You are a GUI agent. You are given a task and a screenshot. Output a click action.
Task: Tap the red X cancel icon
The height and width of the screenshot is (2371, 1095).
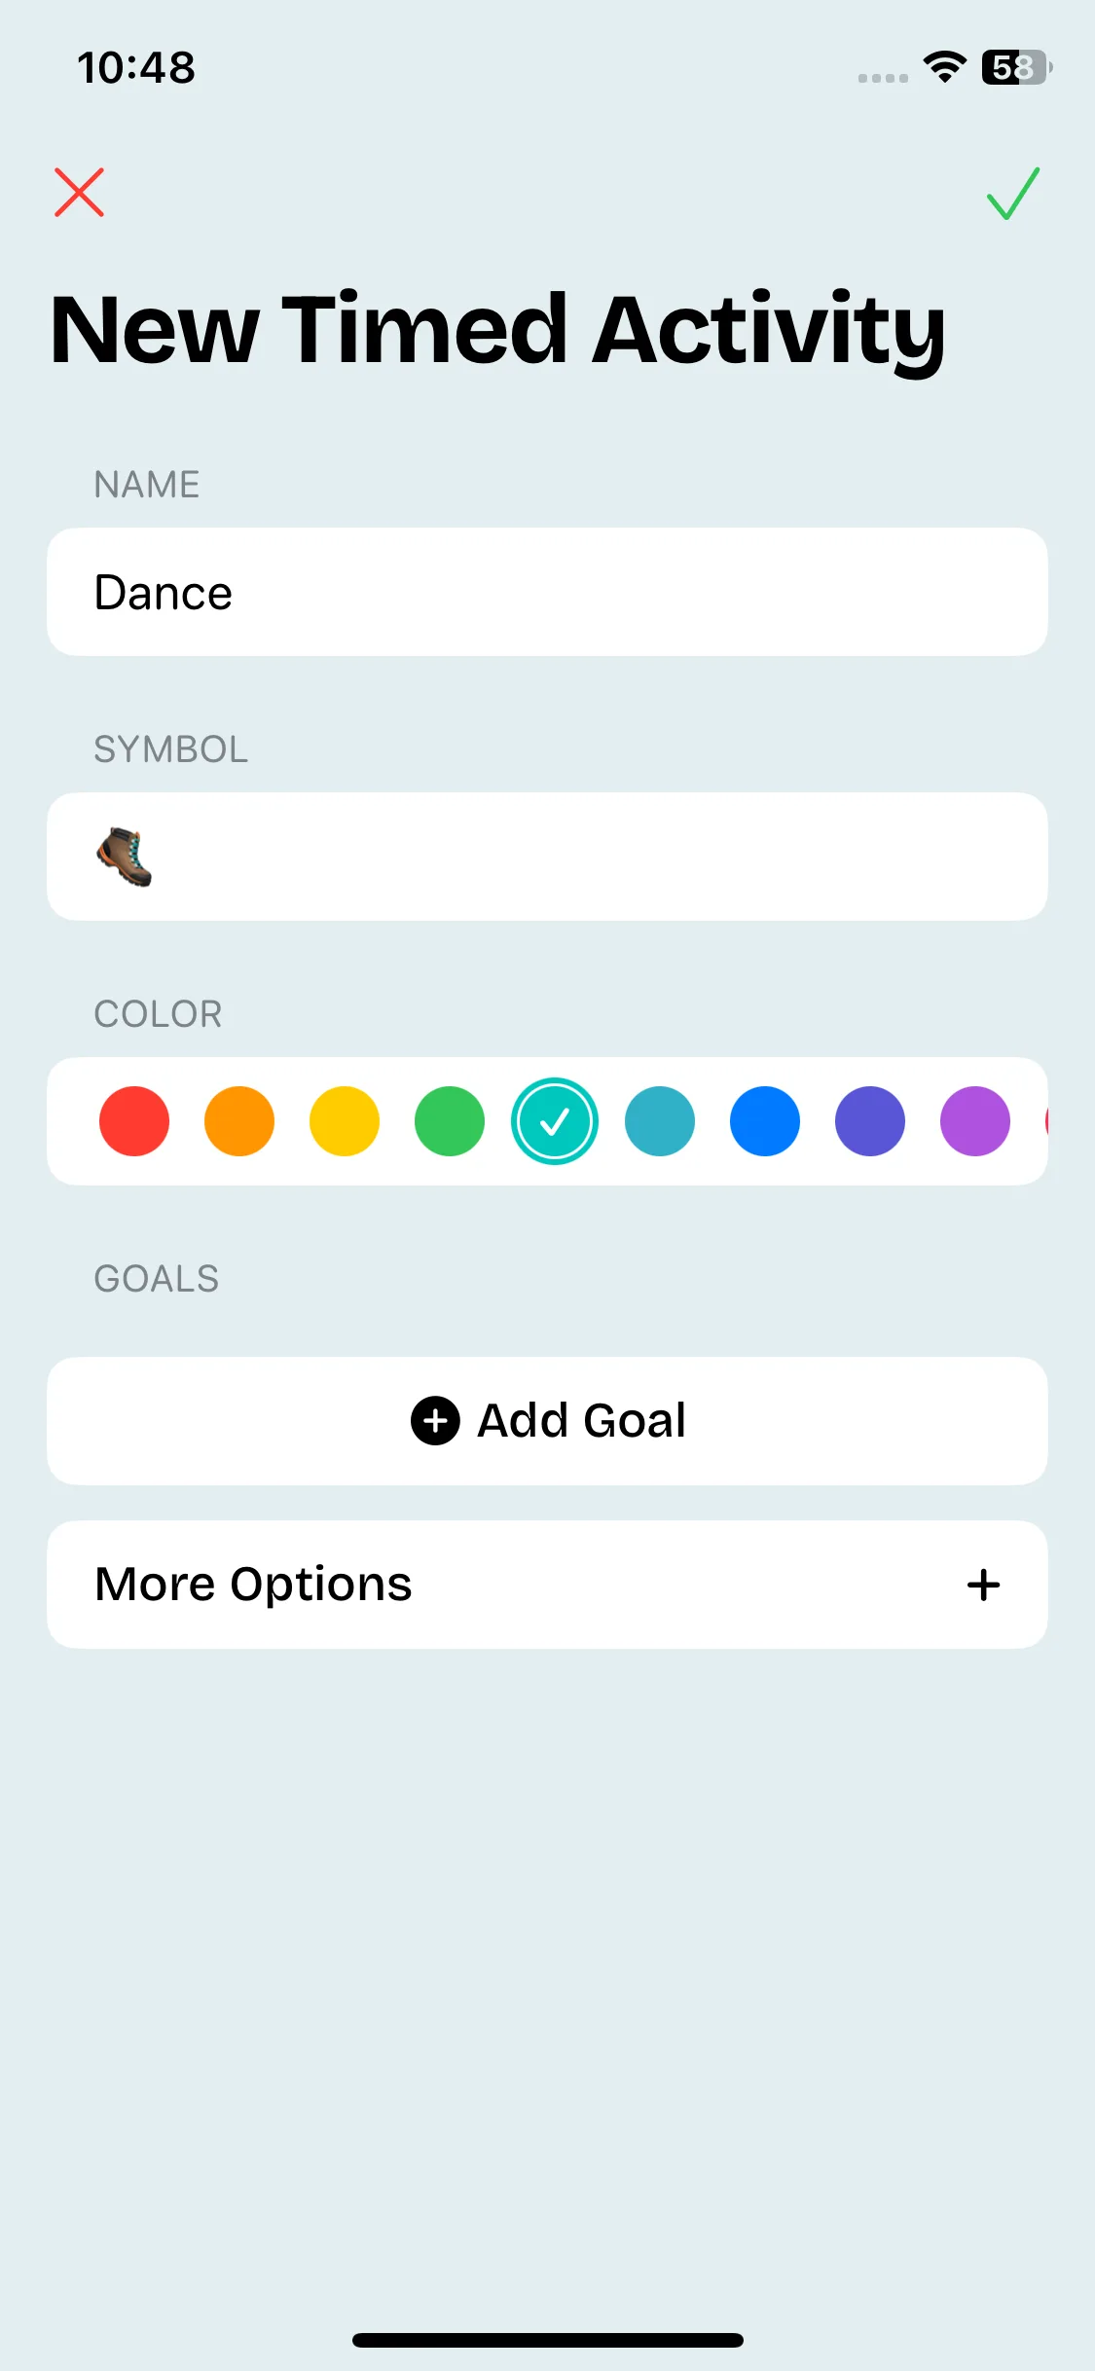point(79,192)
